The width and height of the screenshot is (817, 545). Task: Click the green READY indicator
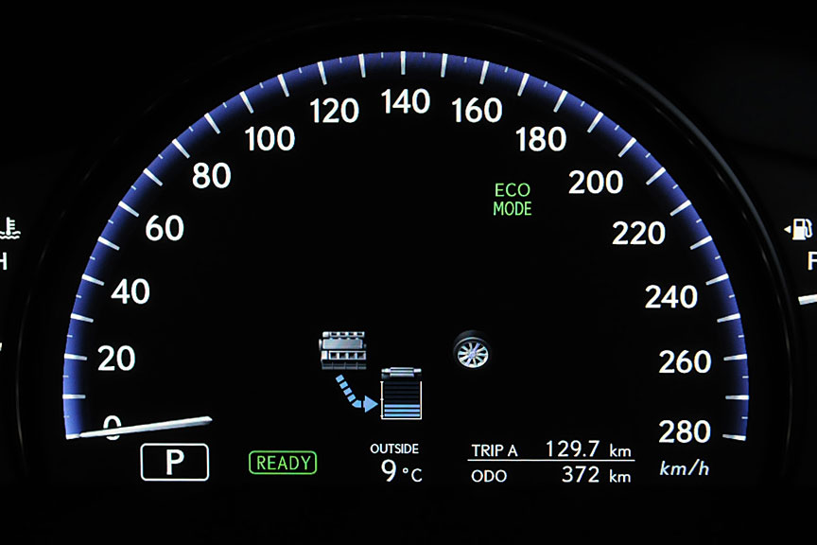(283, 463)
